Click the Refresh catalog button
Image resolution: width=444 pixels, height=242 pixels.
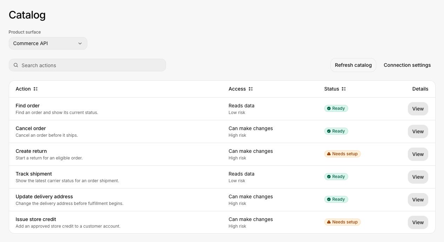[353, 65]
